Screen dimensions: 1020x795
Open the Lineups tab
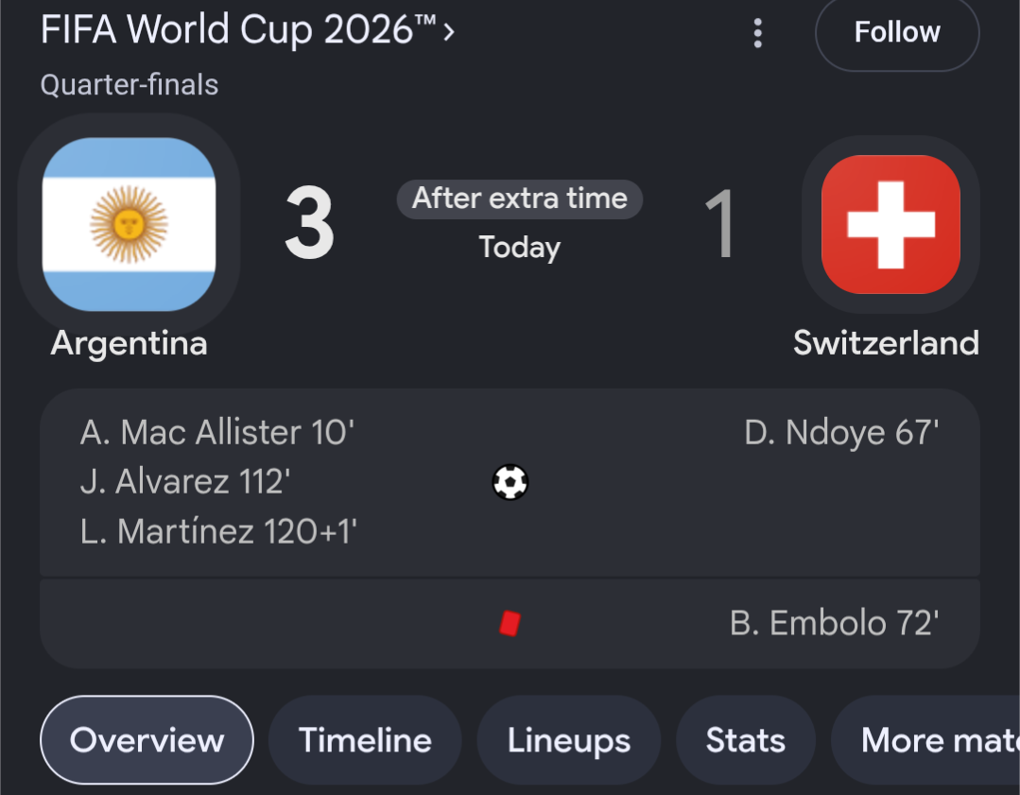pos(568,740)
